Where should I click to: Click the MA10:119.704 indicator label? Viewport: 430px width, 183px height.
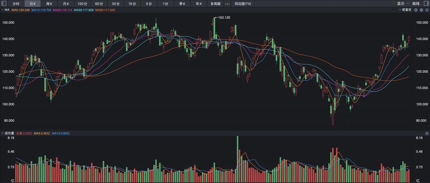tap(41, 10)
